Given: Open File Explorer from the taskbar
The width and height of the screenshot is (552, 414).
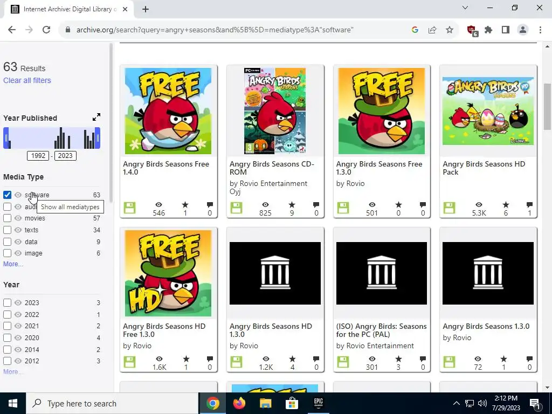Looking at the screenshot, I should (265, 403).
